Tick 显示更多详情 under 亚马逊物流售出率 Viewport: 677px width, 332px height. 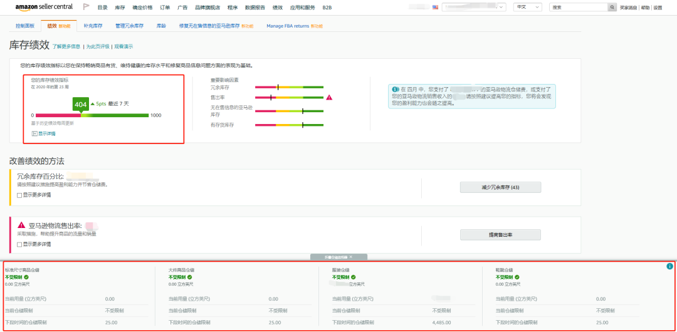(x=19, y=244)
